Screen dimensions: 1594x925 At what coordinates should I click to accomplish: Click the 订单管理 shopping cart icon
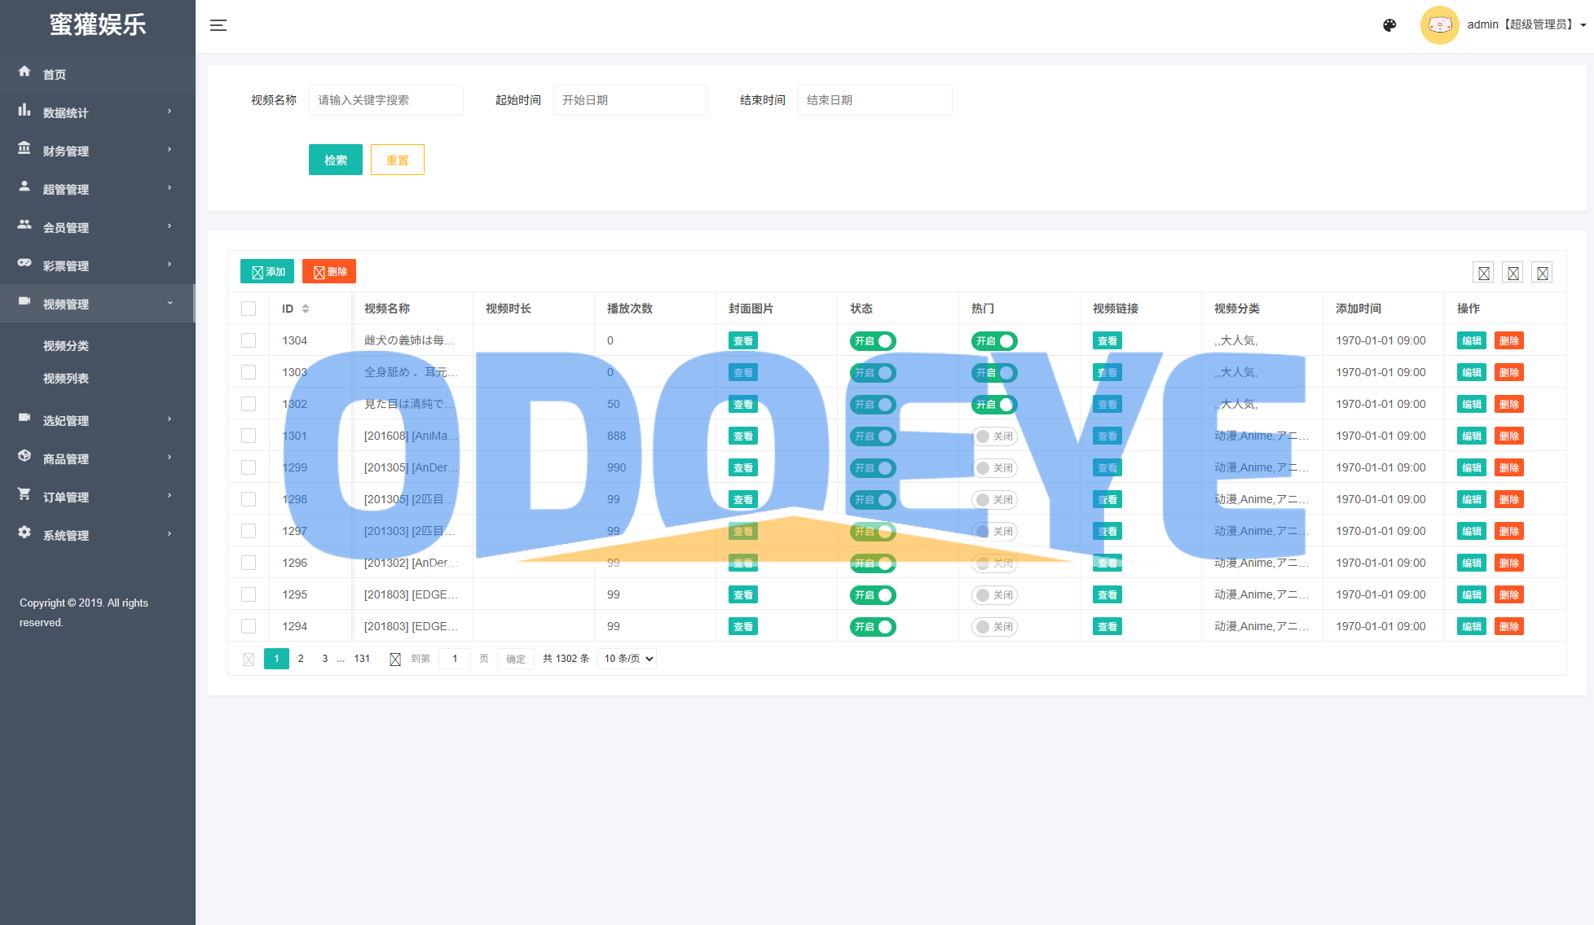(x=24, y=494)
